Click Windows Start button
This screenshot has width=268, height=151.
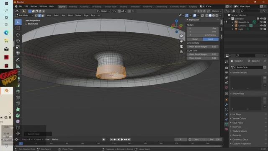click(6, 3)
